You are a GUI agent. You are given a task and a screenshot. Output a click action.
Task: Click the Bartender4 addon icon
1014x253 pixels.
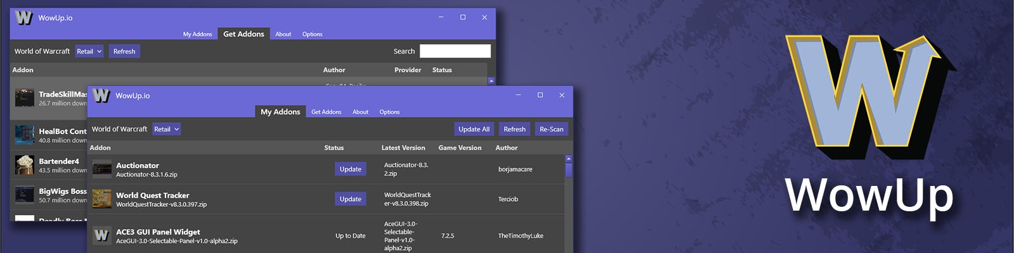(x=25, y=164)
